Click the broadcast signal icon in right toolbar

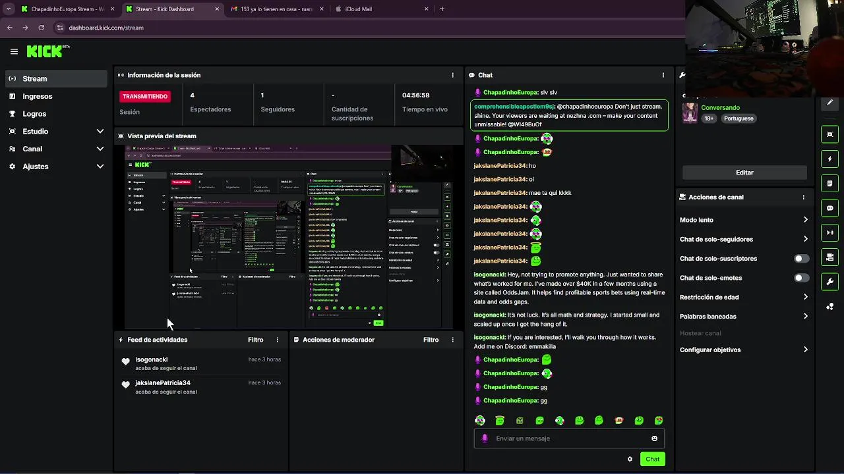[829, 232]
